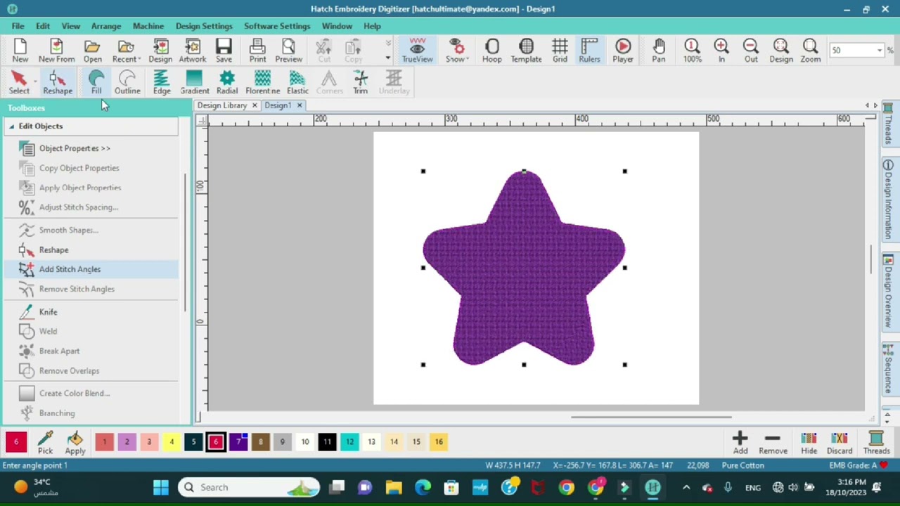Open the Threads panel button
The image size is (900, 506).
click(x=876, y=443)
